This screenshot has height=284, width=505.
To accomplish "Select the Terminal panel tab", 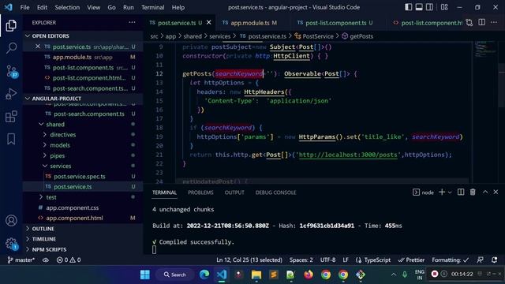I will (x=164, y=192).
